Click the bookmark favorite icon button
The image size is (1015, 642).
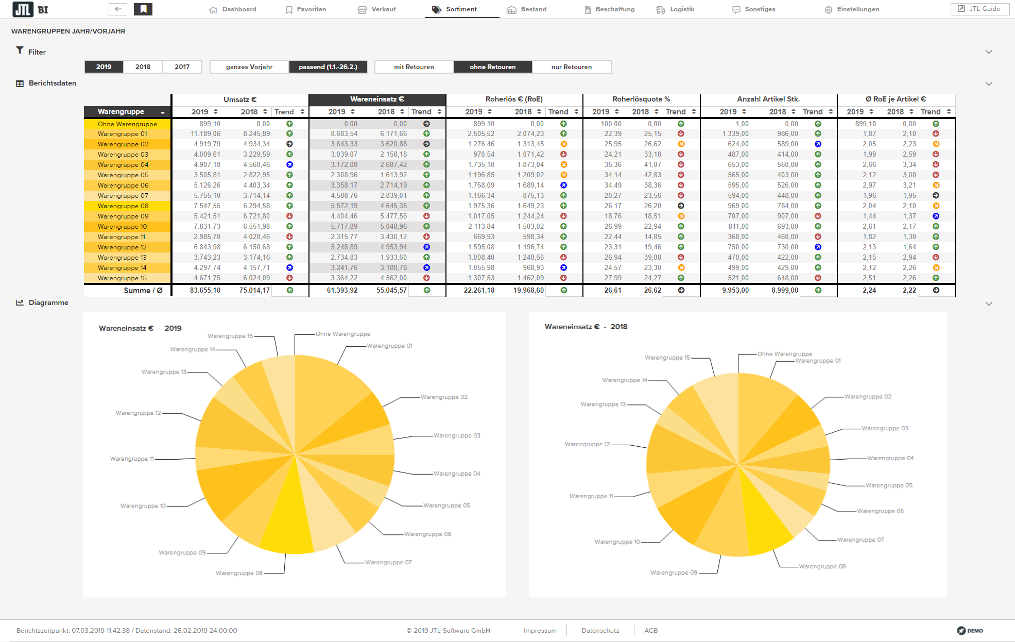143,9
